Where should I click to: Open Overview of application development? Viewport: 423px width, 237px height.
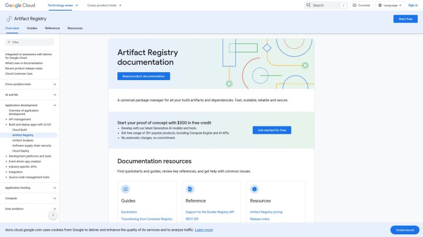click(23, 112)
